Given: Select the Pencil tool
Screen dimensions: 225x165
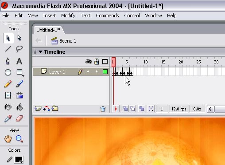Looking at the screenshot, I should coord(8,84).
